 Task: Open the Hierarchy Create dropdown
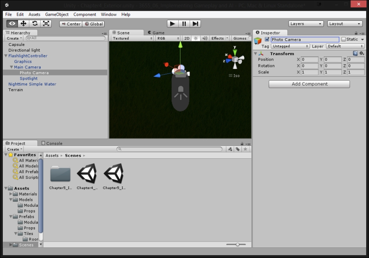coord(14,39)
